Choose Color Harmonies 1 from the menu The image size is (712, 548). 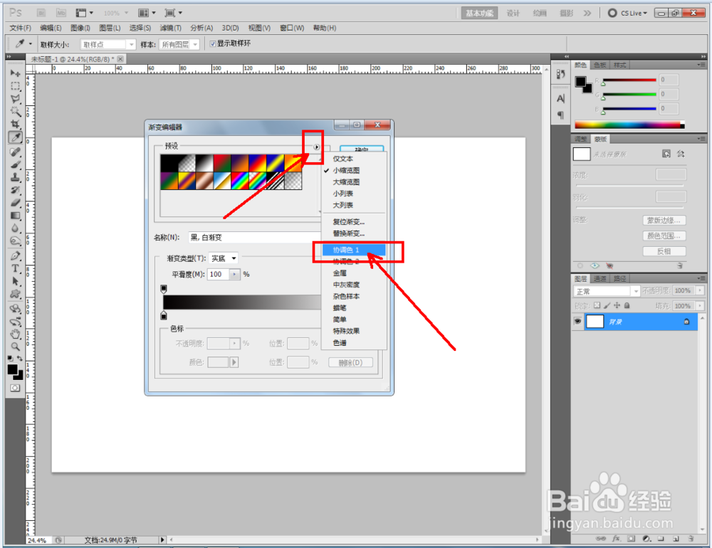point(354,250)
